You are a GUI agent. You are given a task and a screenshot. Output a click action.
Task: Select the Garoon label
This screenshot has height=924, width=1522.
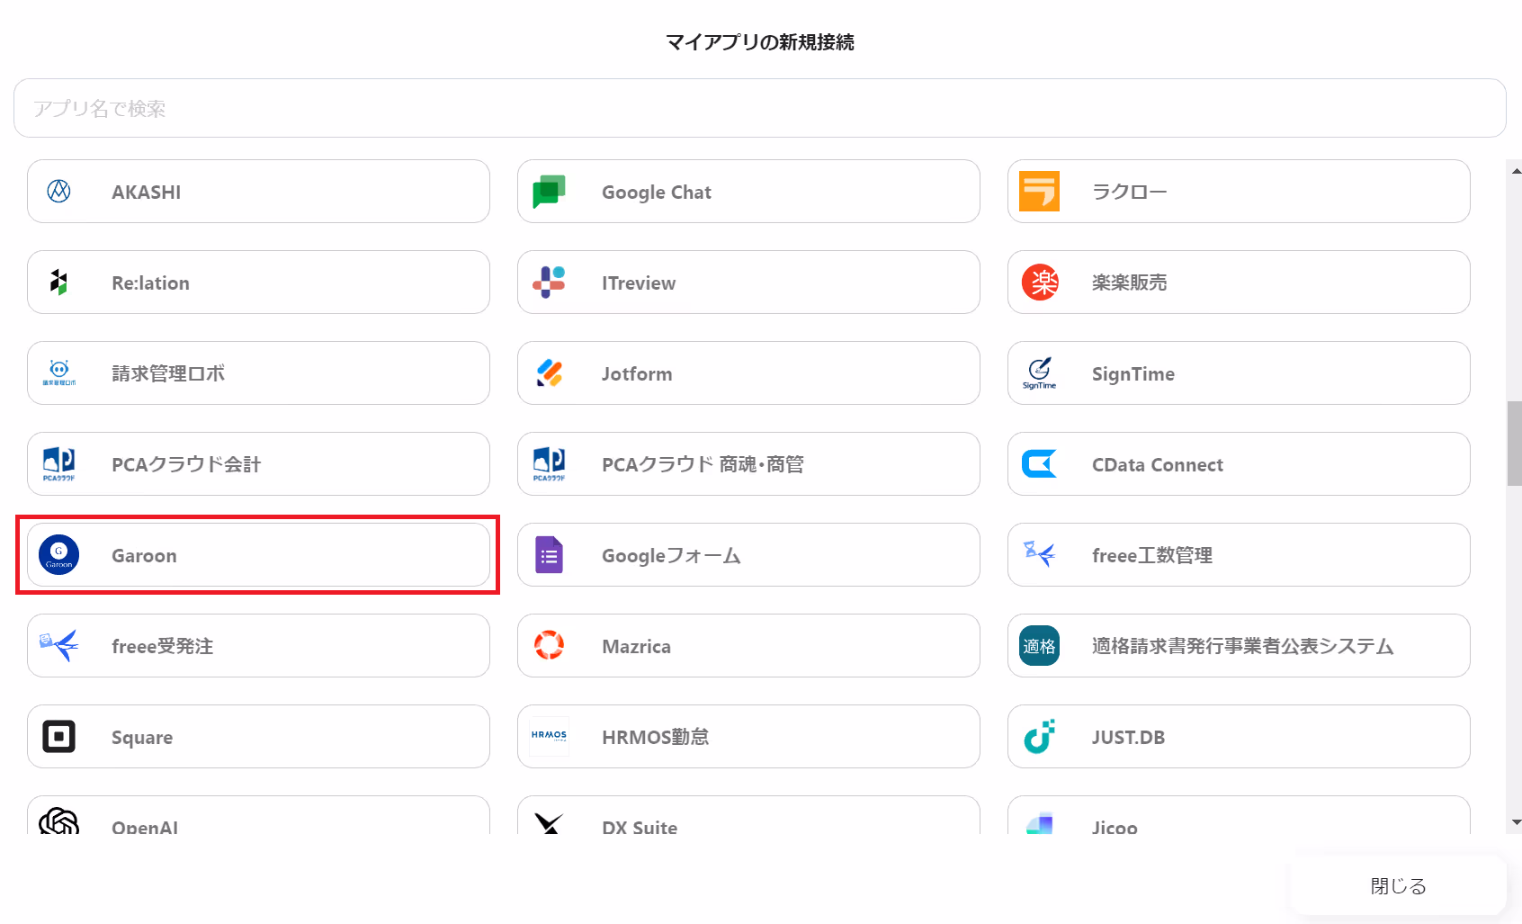(x=144, y=555)
